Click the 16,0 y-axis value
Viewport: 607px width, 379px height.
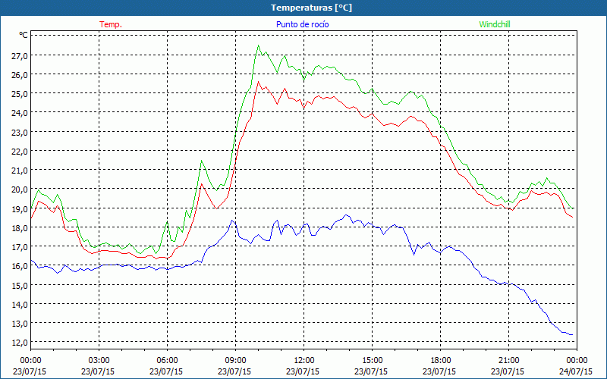point(20,267)
